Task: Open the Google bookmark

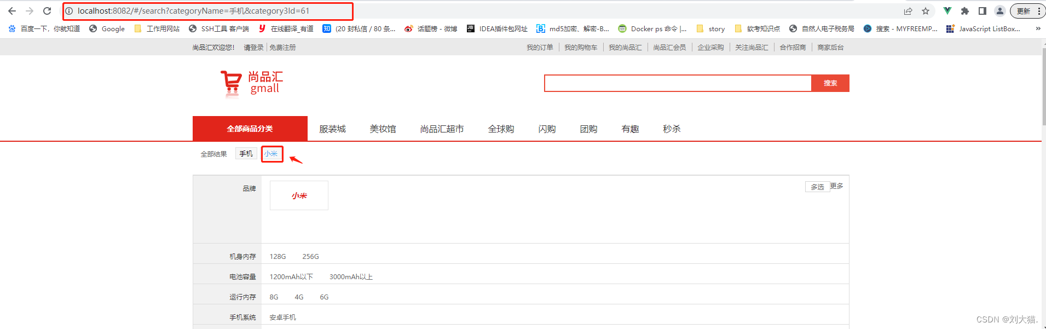Action: click(107, 28)
